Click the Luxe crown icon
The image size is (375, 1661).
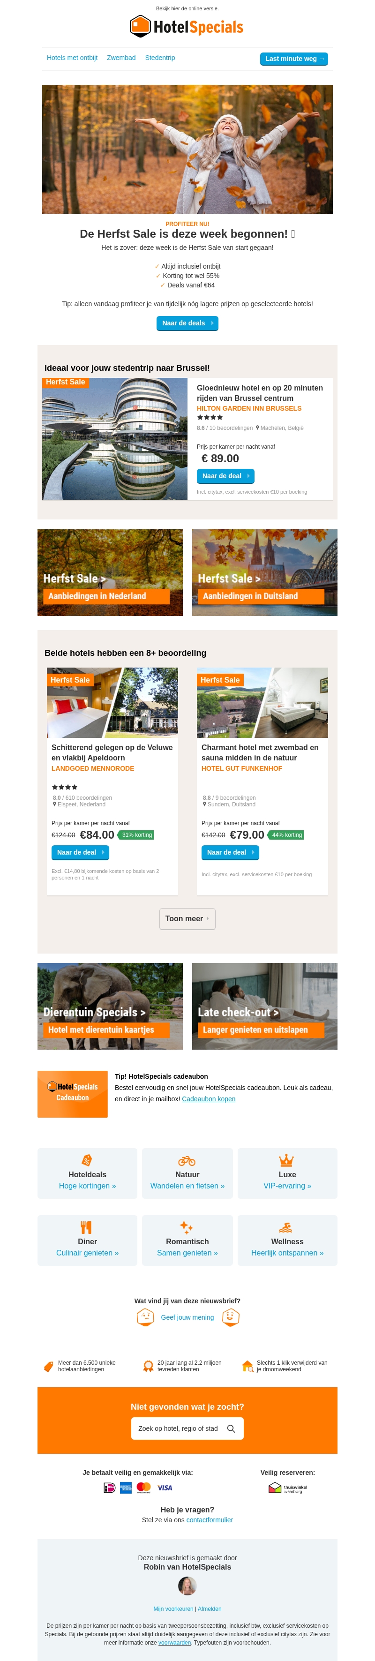287,1160
